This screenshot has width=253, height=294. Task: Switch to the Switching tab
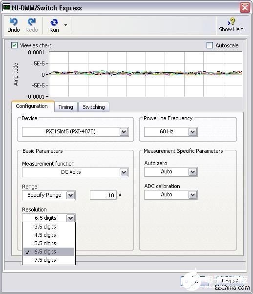(94, 107)
